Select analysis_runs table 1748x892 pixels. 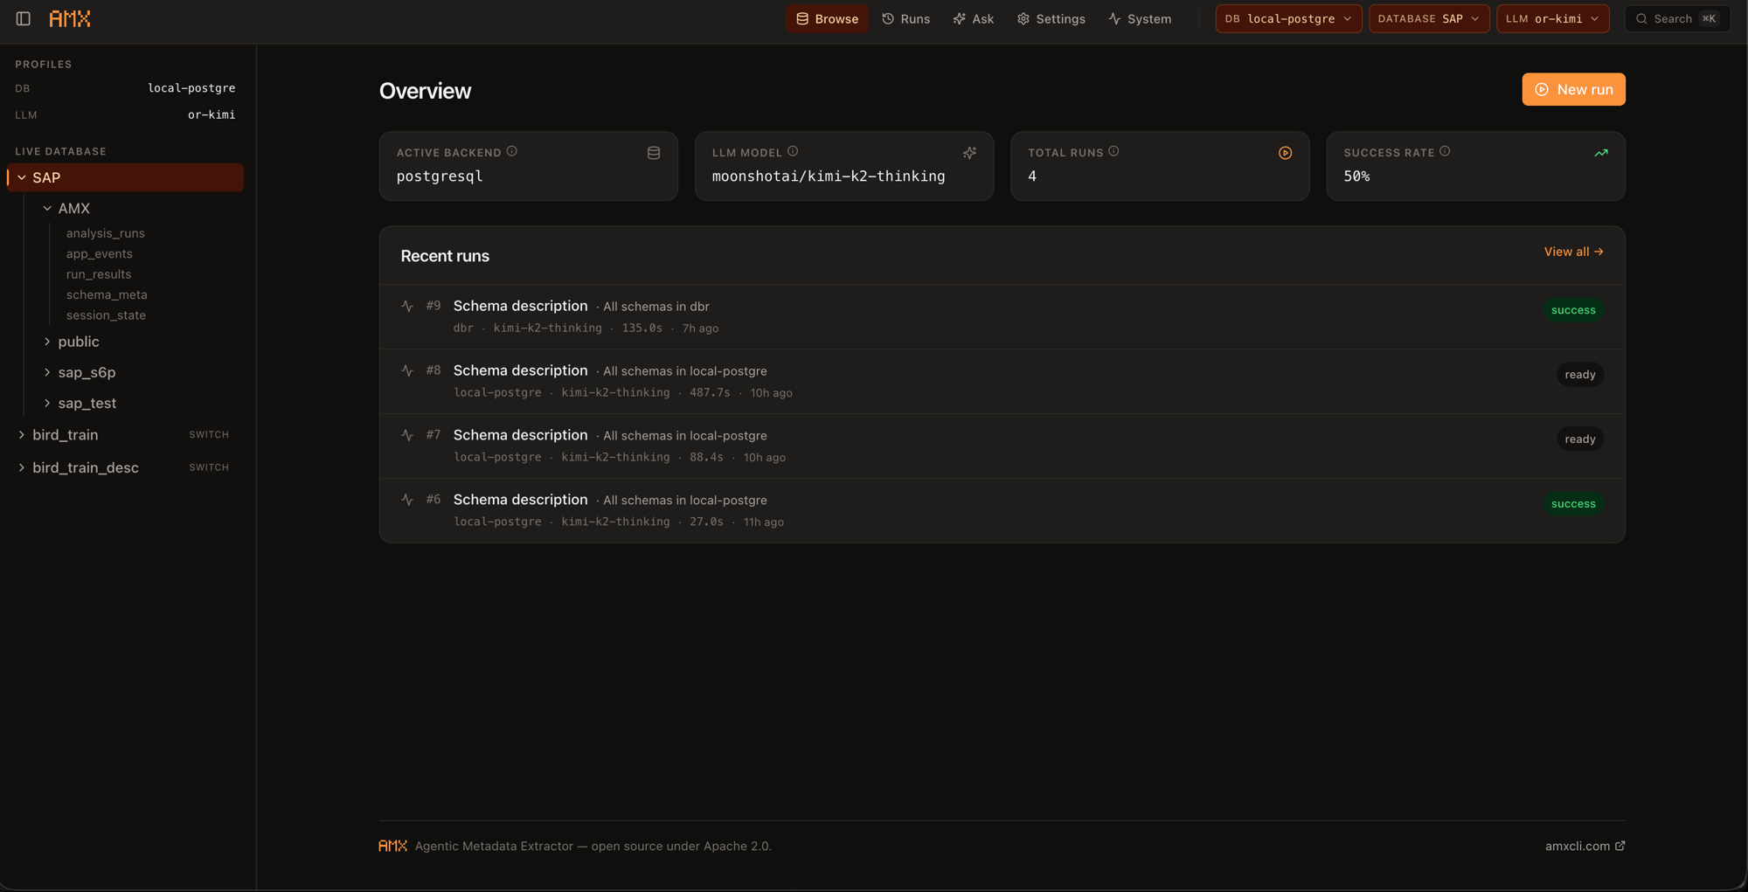pyautogui.click(x=106, y=233)
